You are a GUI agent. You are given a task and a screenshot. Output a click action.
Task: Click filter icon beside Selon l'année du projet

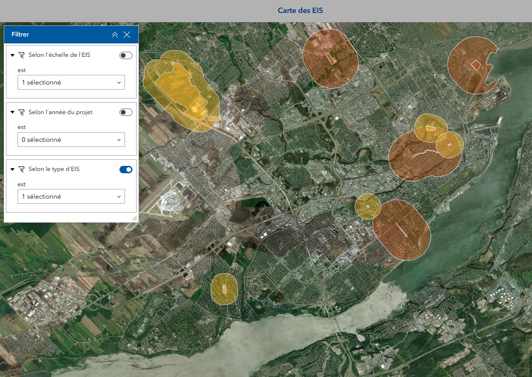21,112
